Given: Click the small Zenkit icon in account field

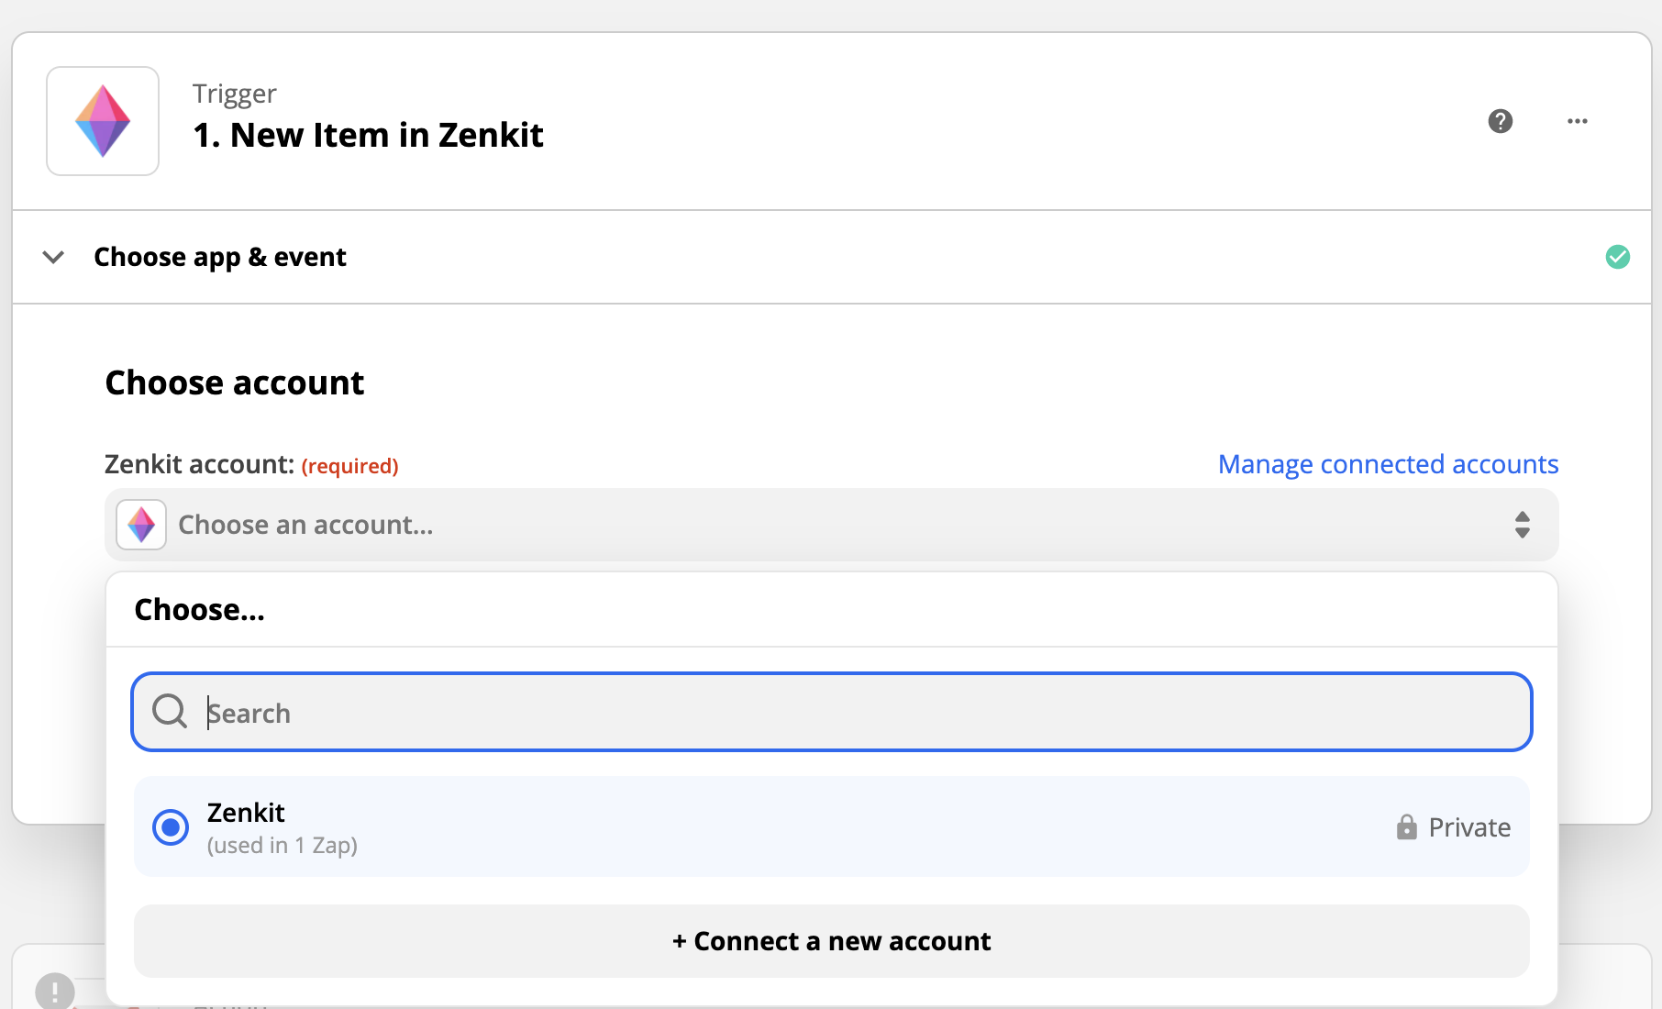Looking at the screenshot, I should (141, 525).
